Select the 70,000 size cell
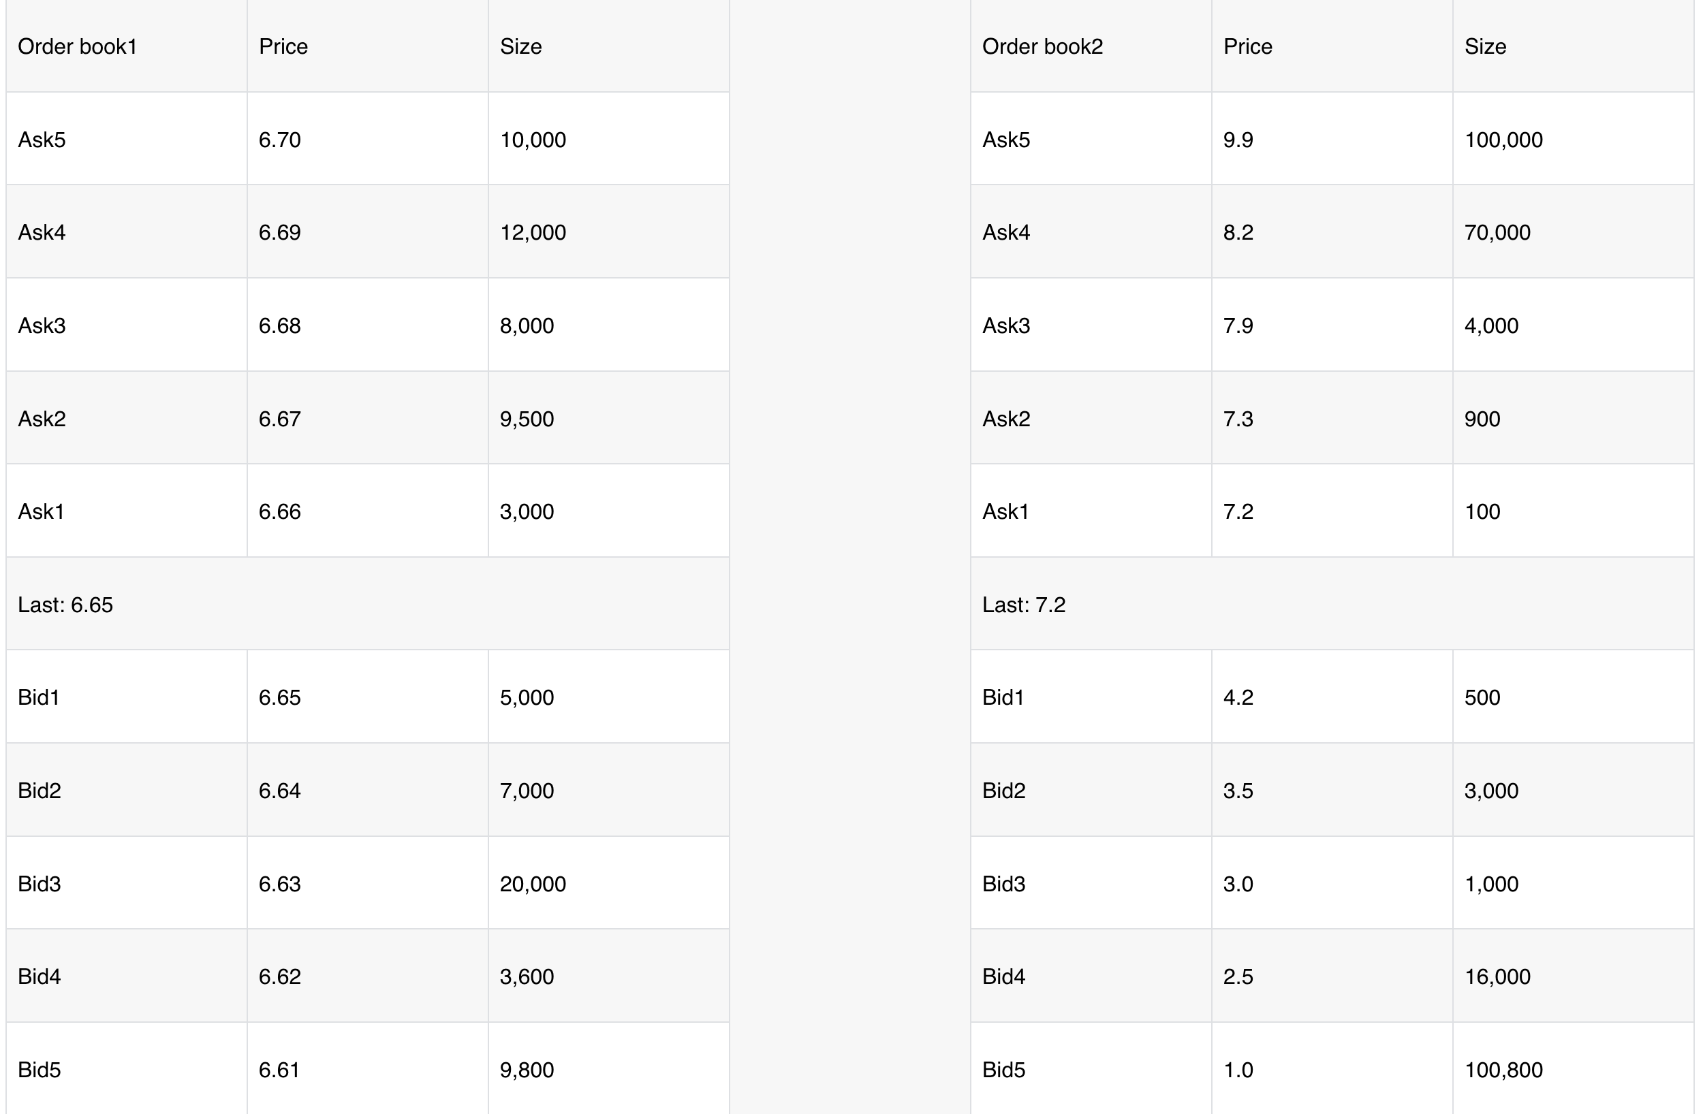This screenshot has height=1114, width=1703. click(x=1573, y=232)
